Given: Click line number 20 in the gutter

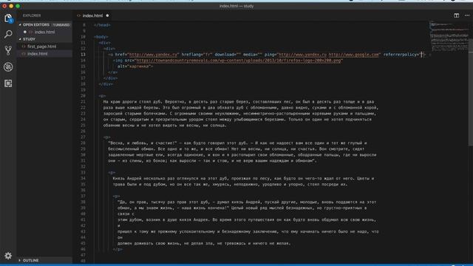Looking at the screenshot, I should pos(84,96).
